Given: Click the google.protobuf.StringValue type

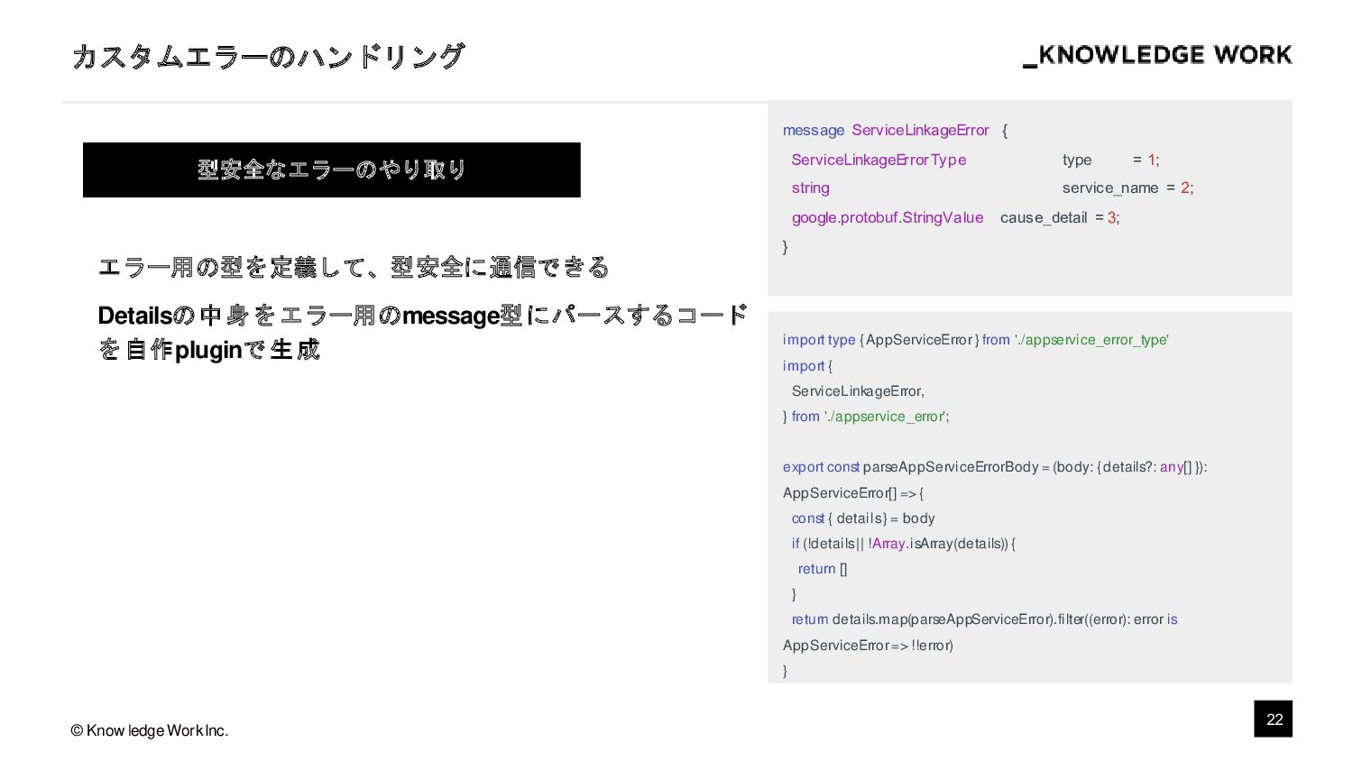Looking at the screenshot, I should click(x=888, y=217).
